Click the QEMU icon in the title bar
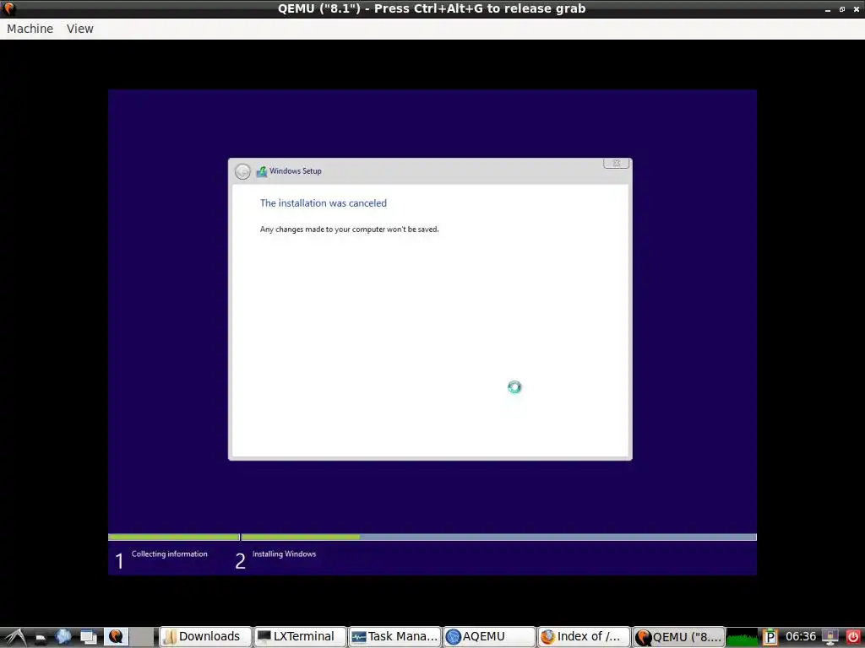 click(9, 8)
